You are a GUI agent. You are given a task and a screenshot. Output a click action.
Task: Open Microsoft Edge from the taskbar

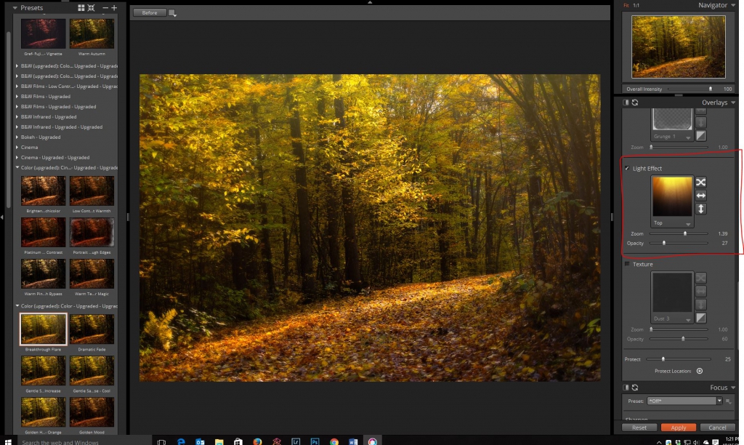181,441
